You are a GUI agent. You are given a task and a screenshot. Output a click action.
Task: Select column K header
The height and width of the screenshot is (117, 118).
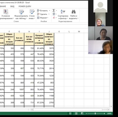(59, 32)
